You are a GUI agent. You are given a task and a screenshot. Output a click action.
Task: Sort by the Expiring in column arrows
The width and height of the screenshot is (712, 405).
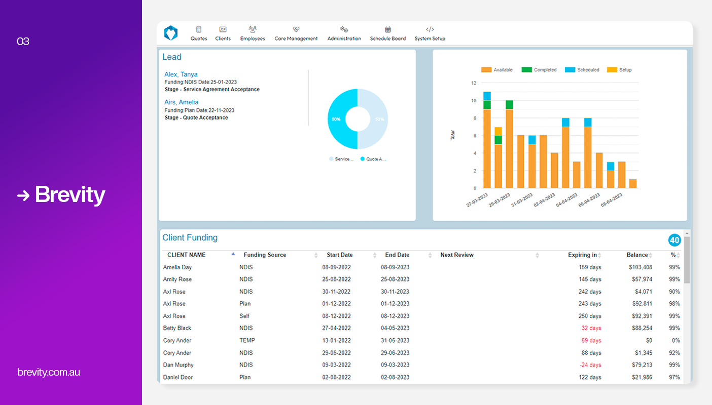pyautogui.click(x=600, y=255)
